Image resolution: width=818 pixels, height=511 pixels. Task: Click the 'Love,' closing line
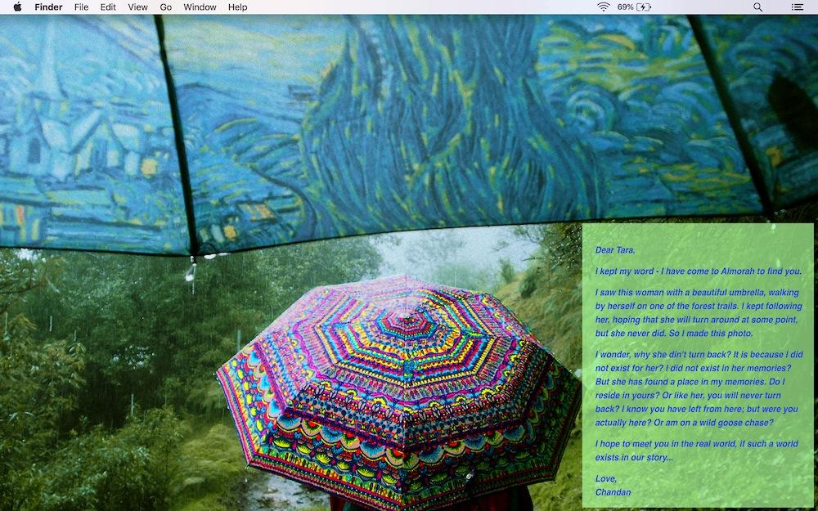(606, 478)
